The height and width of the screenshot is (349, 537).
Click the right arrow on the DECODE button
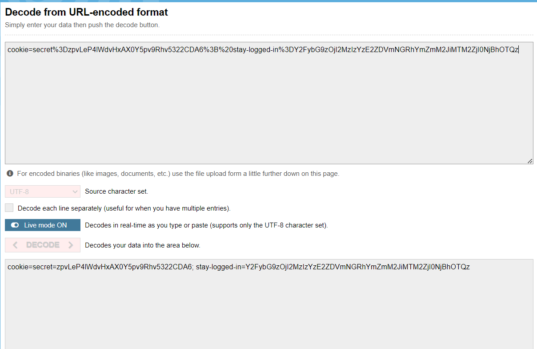70,245
